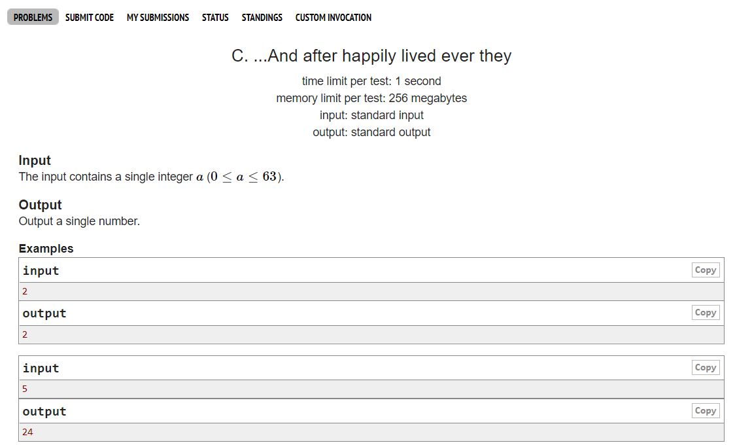Copy the first example output
The height and width of the screenshot is (445, 735).
click(706, 313)
